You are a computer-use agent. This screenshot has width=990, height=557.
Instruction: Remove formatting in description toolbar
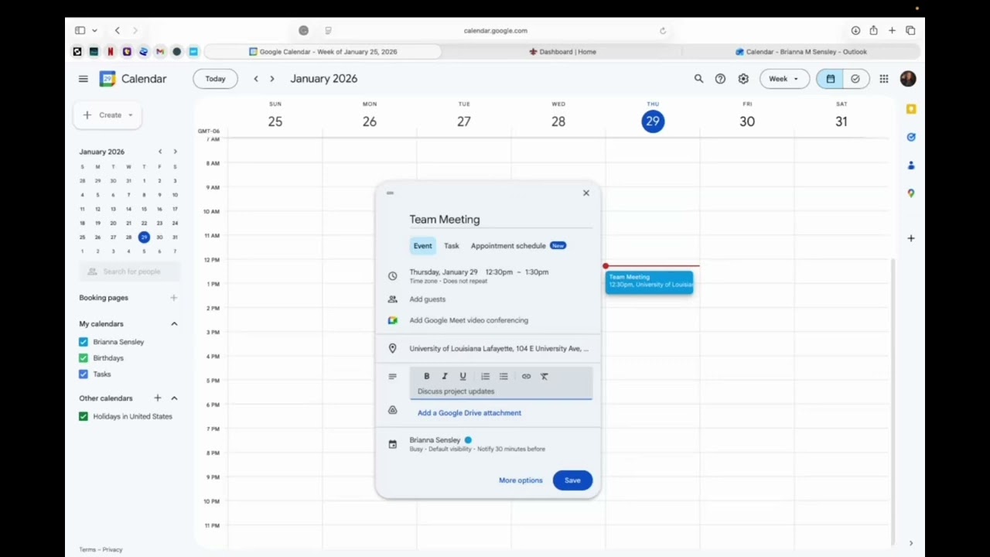544,376
